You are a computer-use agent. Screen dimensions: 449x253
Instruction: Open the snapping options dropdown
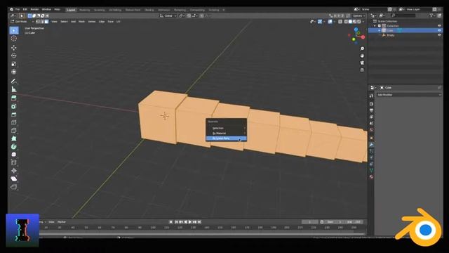pyautogui.click(x=195, y=15)
